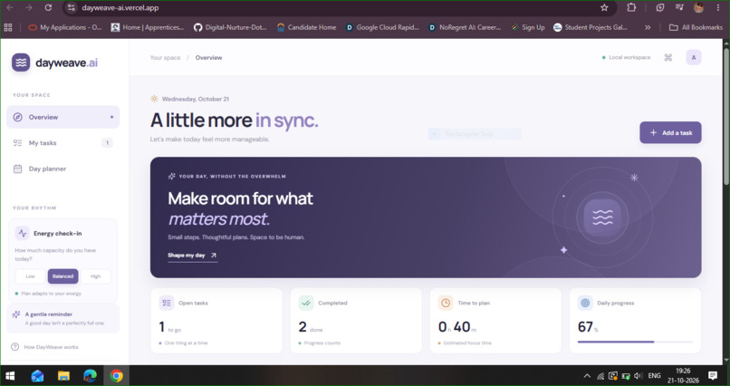The width and height of the screenshot is (730, 386).
Task: Open the Chrome extensions puzzle icon
Action: 631,8
